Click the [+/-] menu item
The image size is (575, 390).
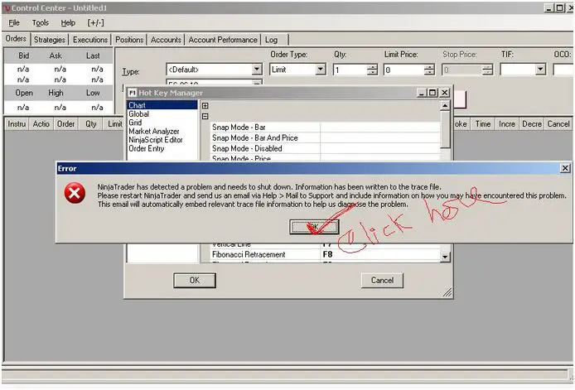pyautogui.click(x=96, y=22)
